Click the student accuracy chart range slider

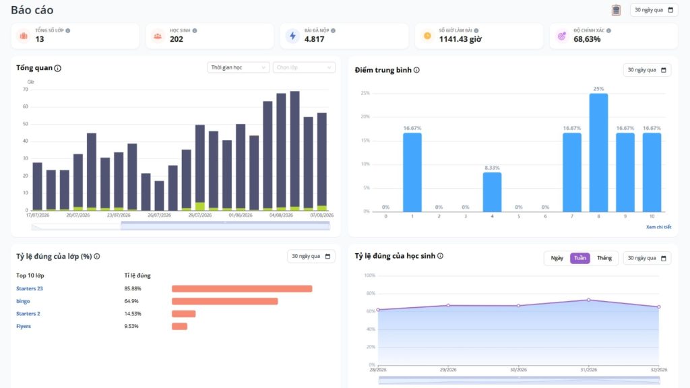[x=519, y=380]
